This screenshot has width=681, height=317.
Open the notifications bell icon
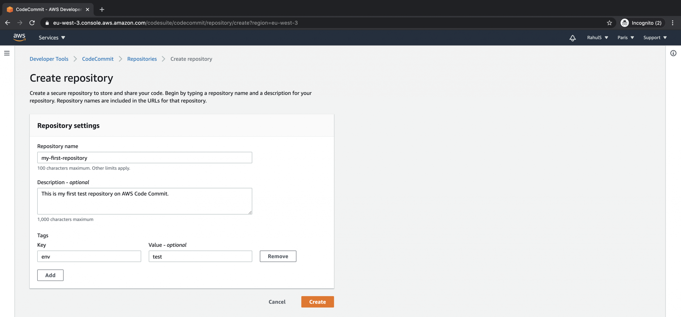(572, 38)
